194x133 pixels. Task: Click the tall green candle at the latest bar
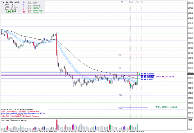click(137, 79)
